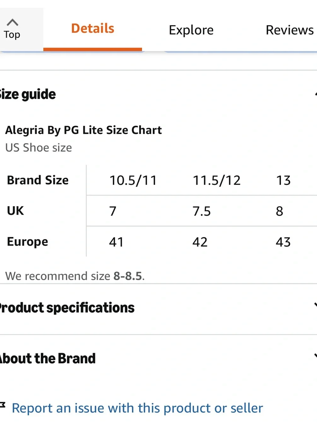
Task: Click the UK 7.5 size cell
Action: coord(202,211)
